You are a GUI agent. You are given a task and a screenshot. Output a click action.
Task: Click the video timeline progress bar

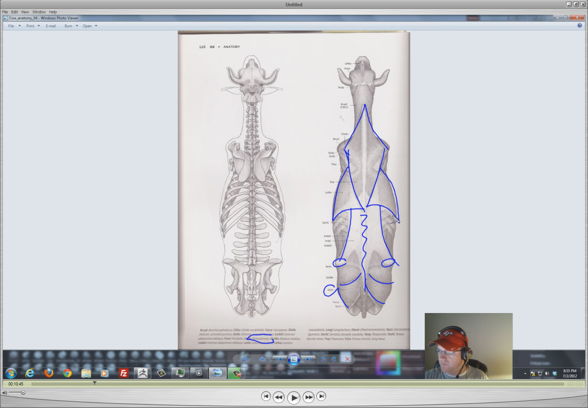pyautogui.click(x=298, y=384)
